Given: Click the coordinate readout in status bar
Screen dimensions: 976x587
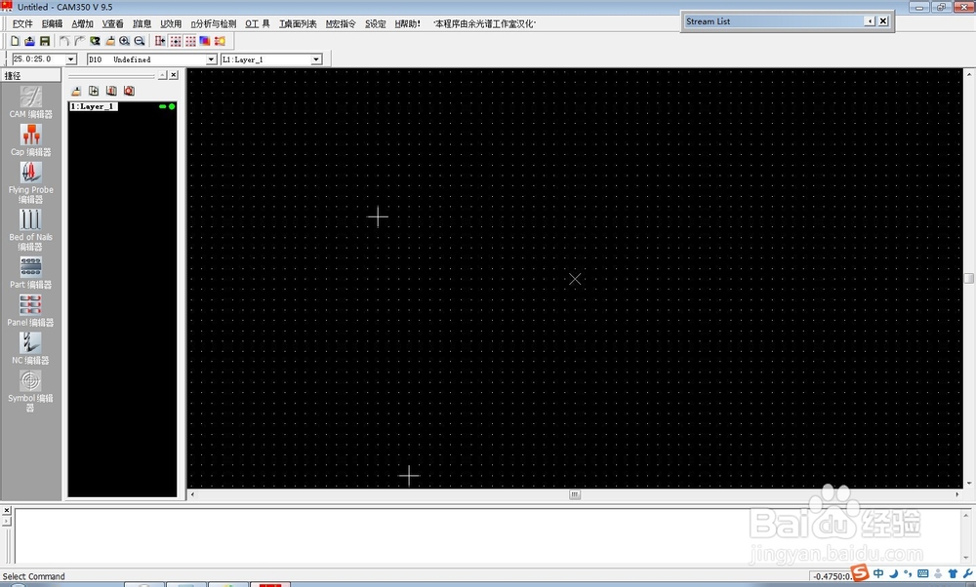Looking at the screenshot, I should click(x=832, y=576).
